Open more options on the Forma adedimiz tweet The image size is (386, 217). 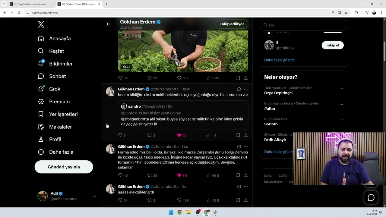pyautogui.click(x=246, y=147)
